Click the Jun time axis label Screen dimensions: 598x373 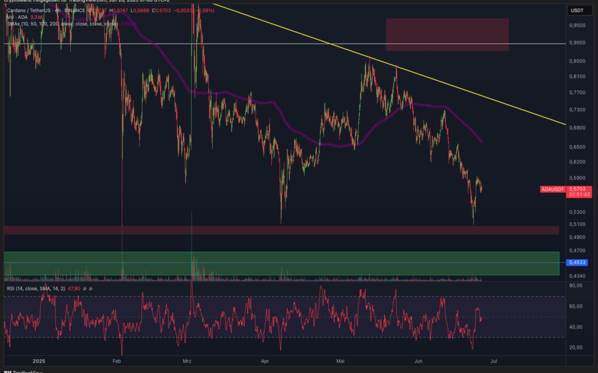click(419, 361)
